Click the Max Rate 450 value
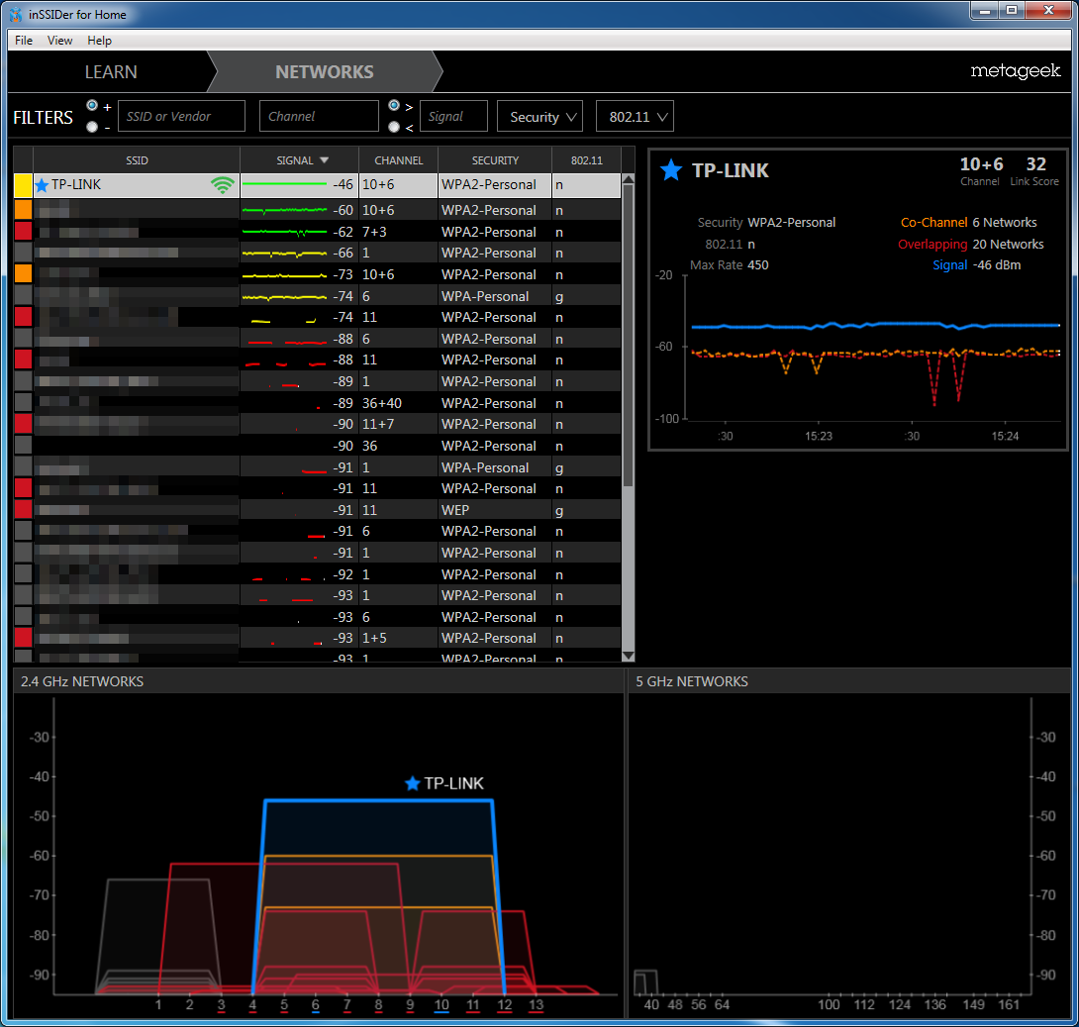Screen dimensions: 1079x1027 pyautogui.click(x=757, y=265)
